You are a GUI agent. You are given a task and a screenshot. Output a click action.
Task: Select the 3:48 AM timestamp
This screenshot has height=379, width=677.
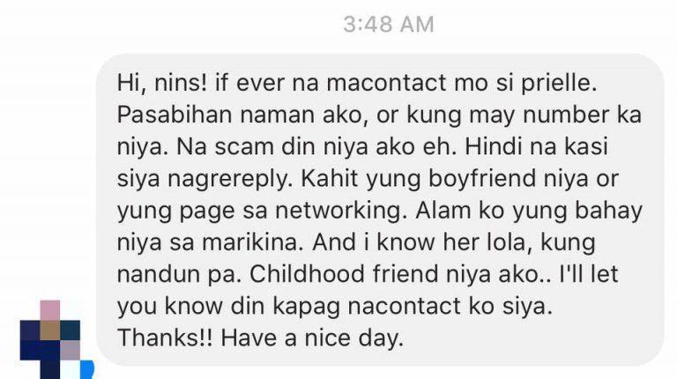(x=389, y=24)
